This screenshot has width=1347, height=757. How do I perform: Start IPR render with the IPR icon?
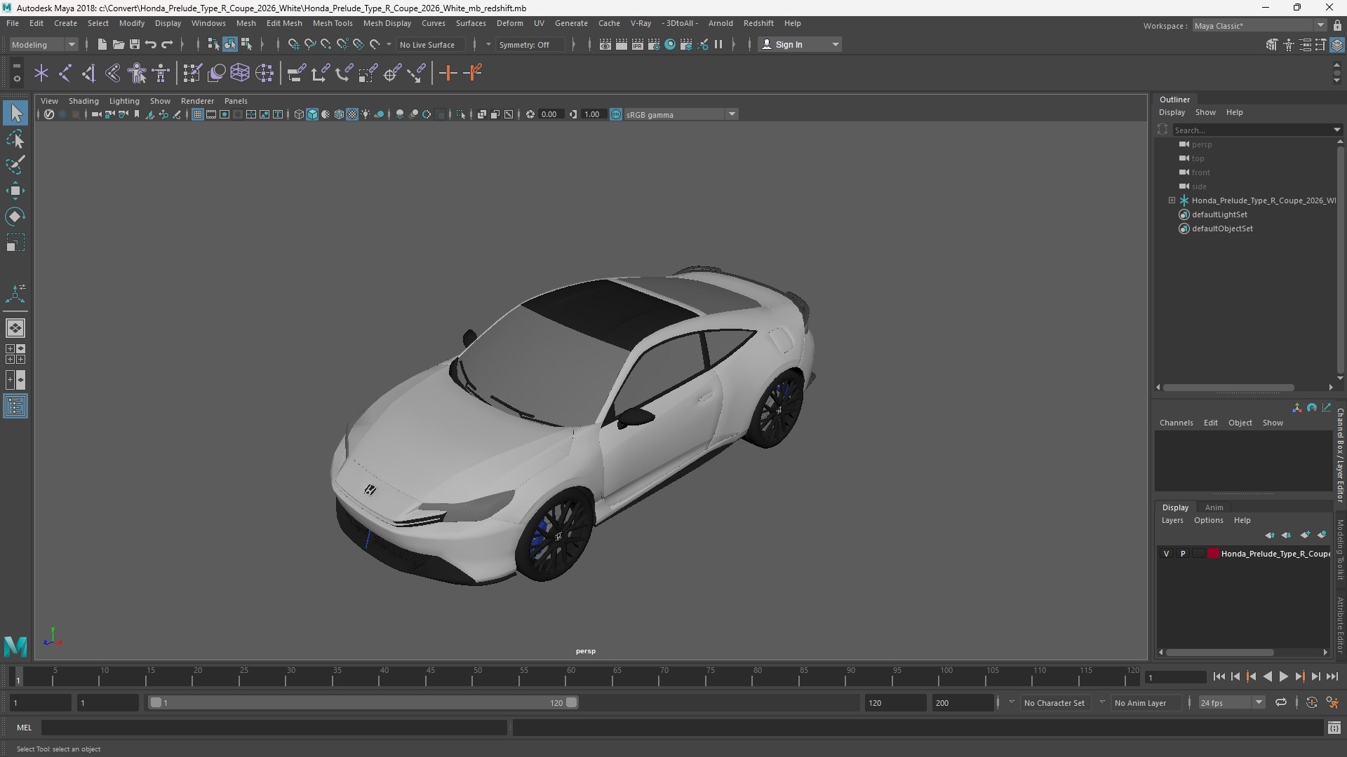pyautogui.click(x=638, y=44)
